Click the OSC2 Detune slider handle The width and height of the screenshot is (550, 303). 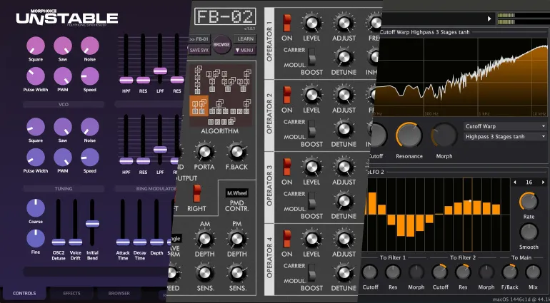point(59,242)
